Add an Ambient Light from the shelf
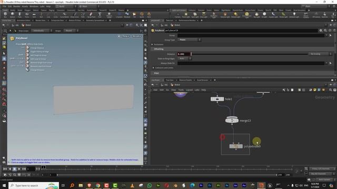The height and width of the screenshot is (189, 337). 294,15
